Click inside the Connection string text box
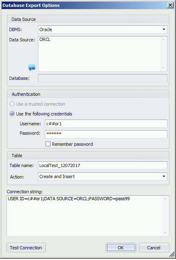 85,216
